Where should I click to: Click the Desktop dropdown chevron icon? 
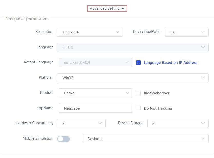click(x=203, y=139)
